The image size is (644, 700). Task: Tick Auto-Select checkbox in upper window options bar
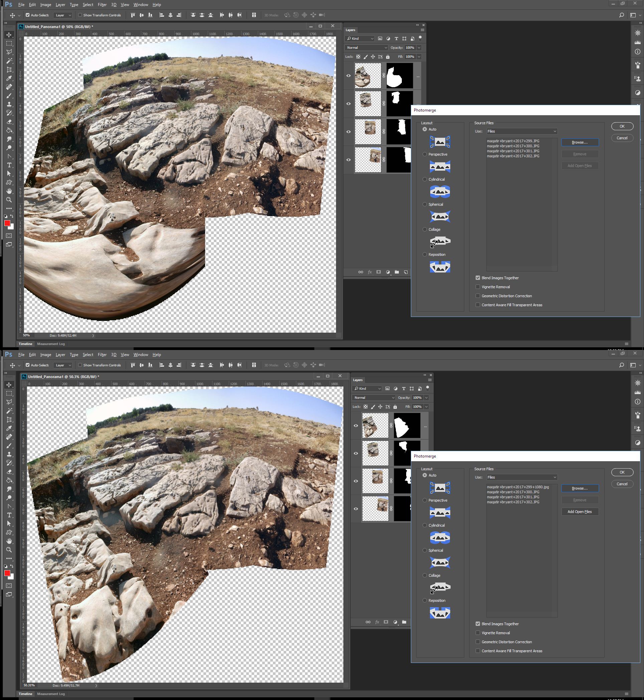[x=27, y=15]
